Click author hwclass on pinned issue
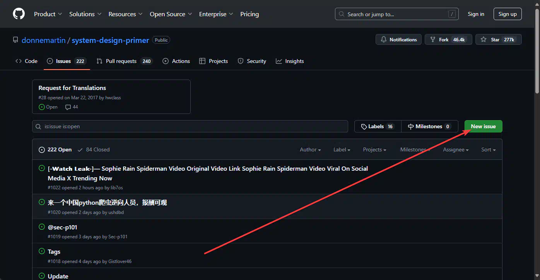Image resolution: width=540 pixels, height=280 pixels. (113, 98)
